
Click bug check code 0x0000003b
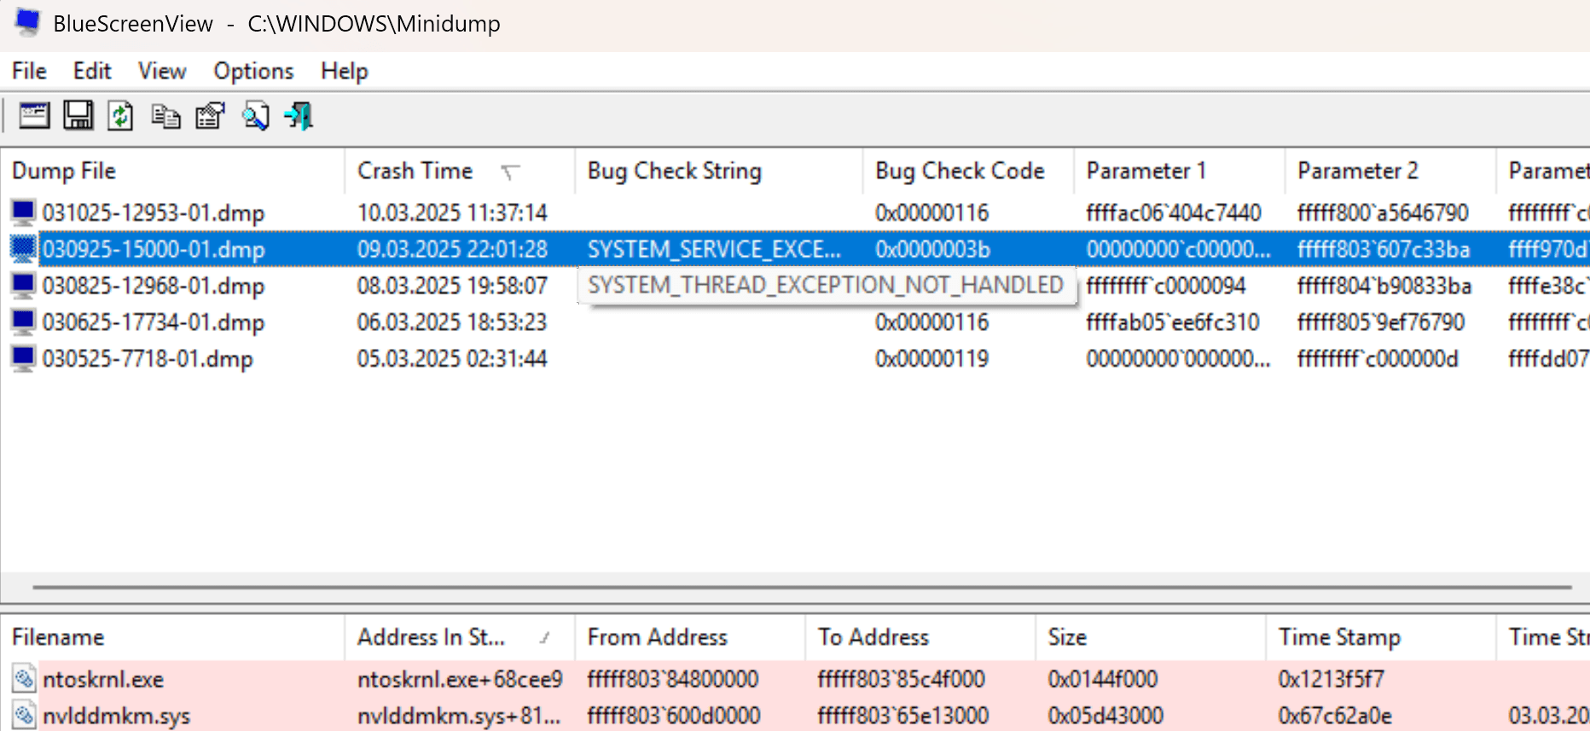click(932, 249)
